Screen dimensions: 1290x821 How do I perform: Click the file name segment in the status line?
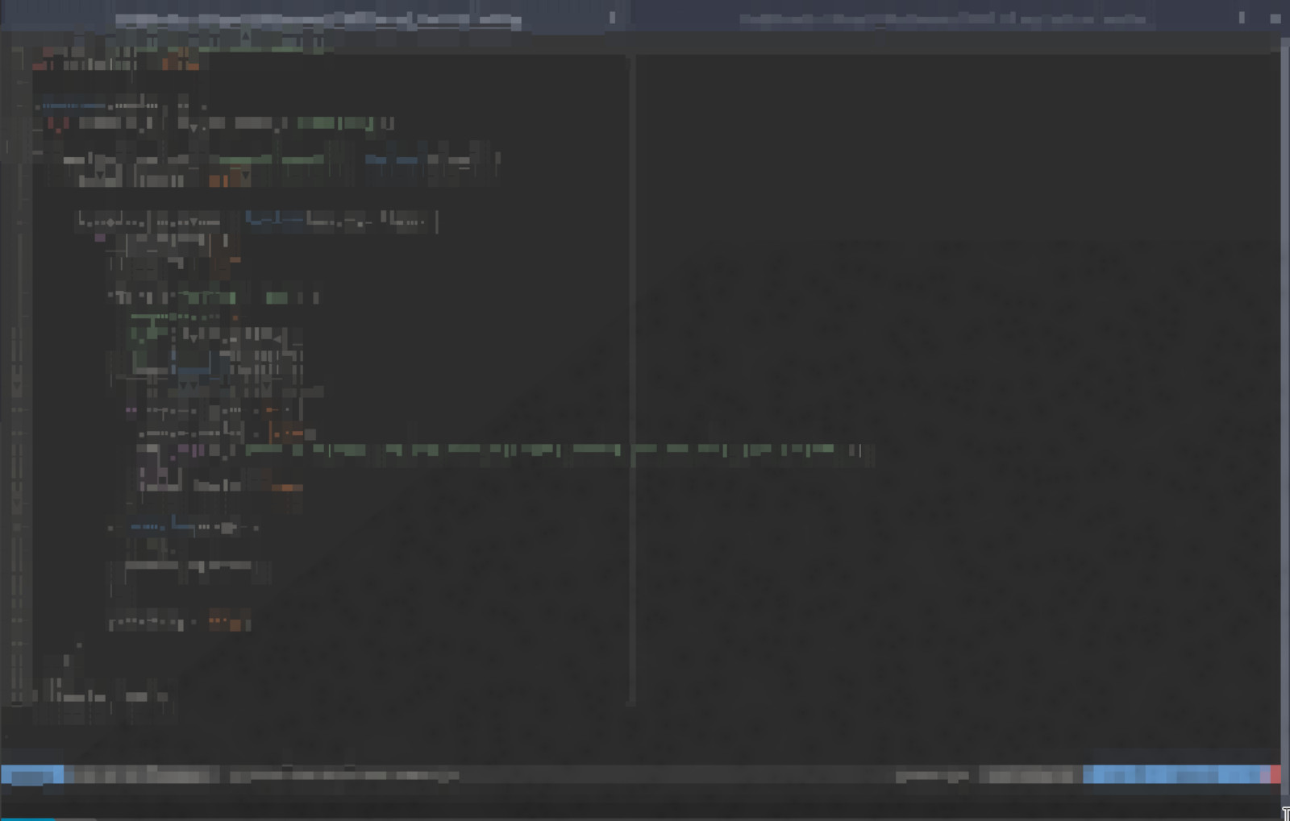(x=143, y=776)
